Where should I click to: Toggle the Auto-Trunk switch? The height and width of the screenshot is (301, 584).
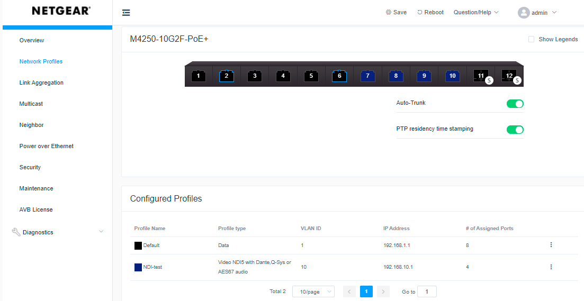point(515,104)
